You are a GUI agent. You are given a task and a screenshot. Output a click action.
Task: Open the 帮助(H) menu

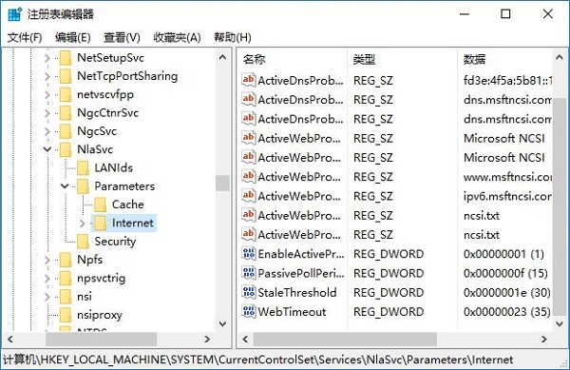(x=233, y=37)
